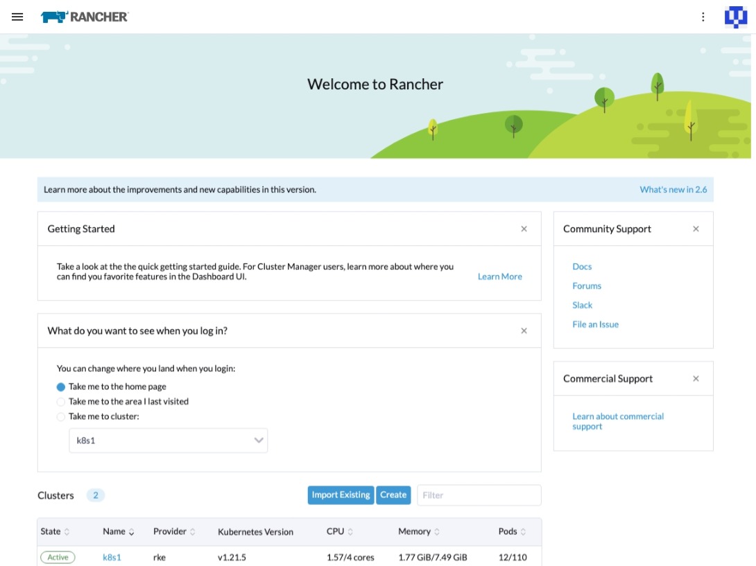Open the user avatar menu

tap(735, 17)
